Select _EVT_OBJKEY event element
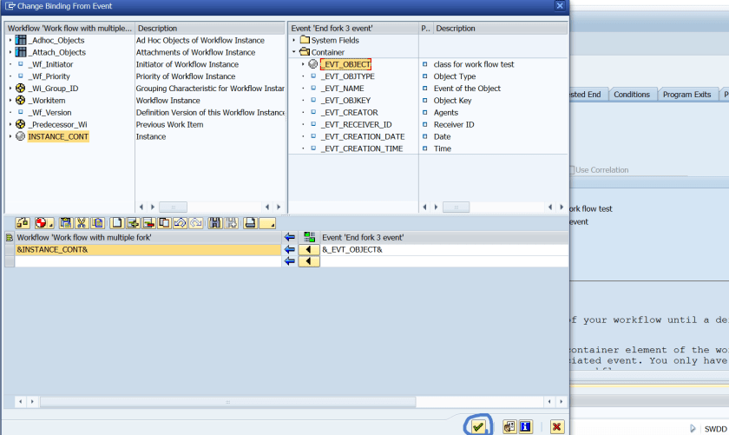The height and width of the screenshot is (435, 729). coord(345,100)
